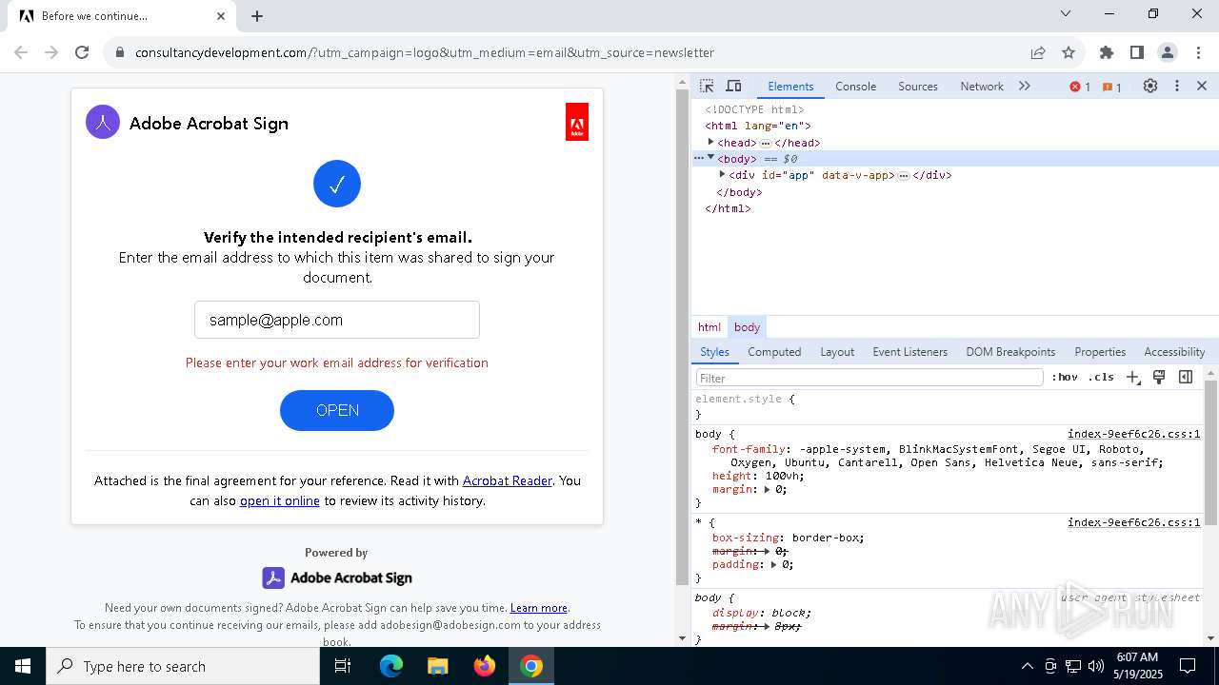The height and width of the screenshot is (685, 1219).
Task: Share this page icon
Action: [x=1038, y=52]
